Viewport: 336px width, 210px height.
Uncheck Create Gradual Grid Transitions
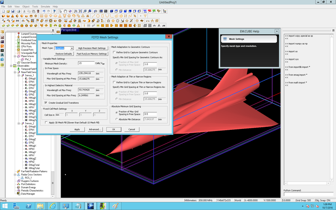pyautogui.click(x=46, y=102)
